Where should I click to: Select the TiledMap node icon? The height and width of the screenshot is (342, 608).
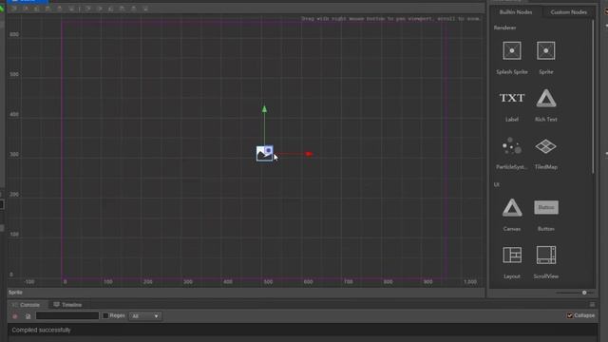546,146
